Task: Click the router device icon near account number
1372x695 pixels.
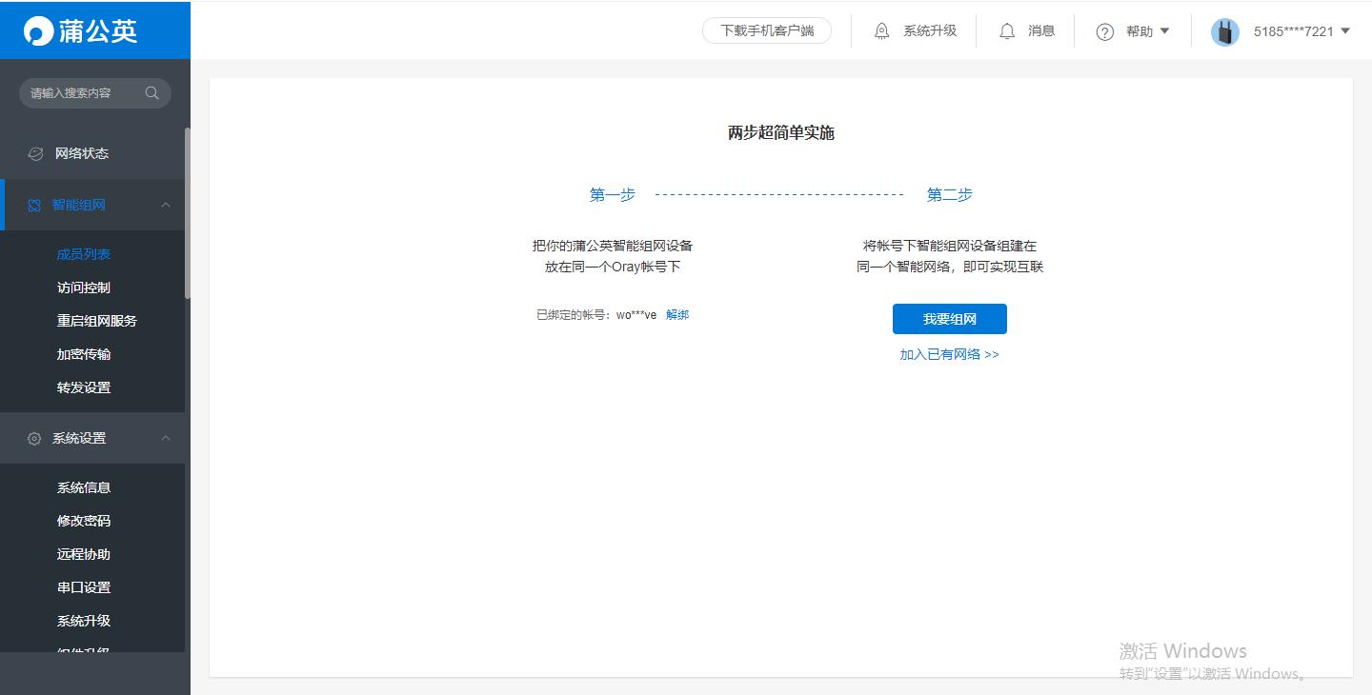Action: tap(1224, 30)
